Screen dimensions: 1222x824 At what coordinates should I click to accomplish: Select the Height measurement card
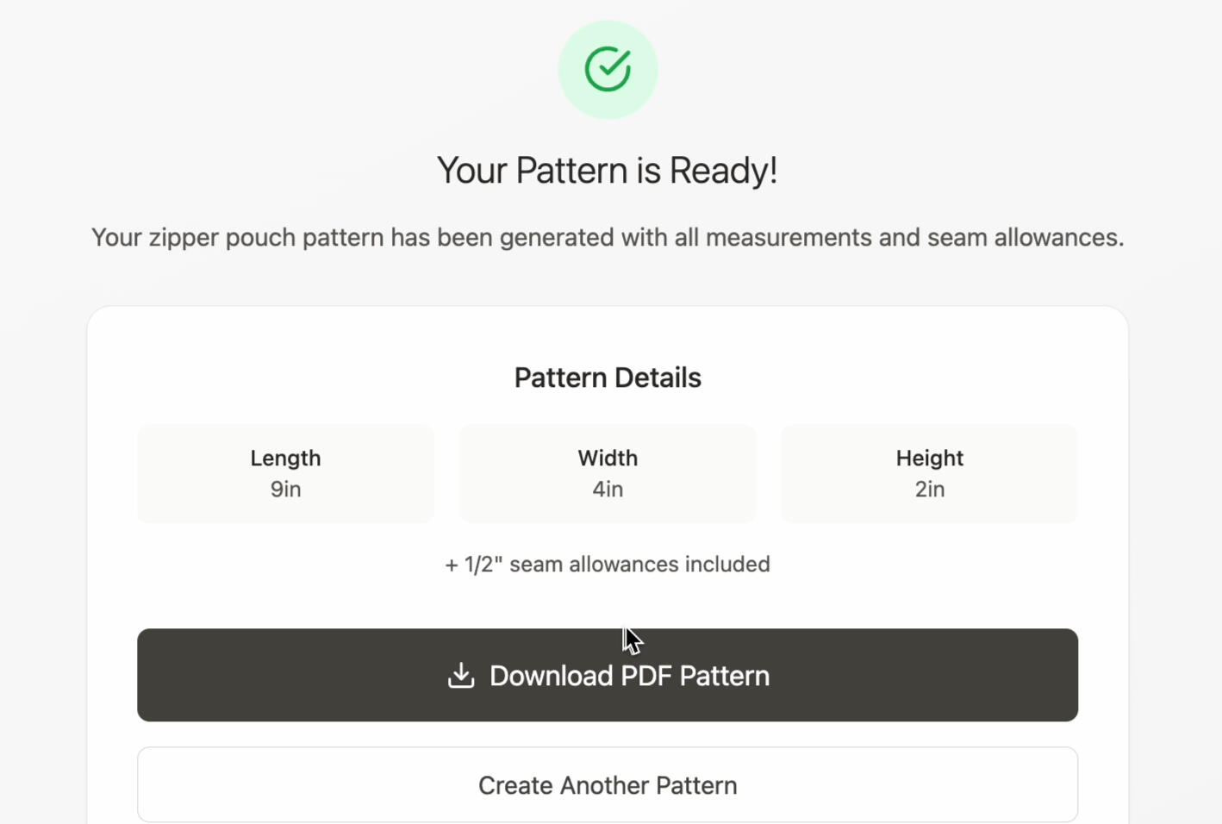(x=929, y=473)
